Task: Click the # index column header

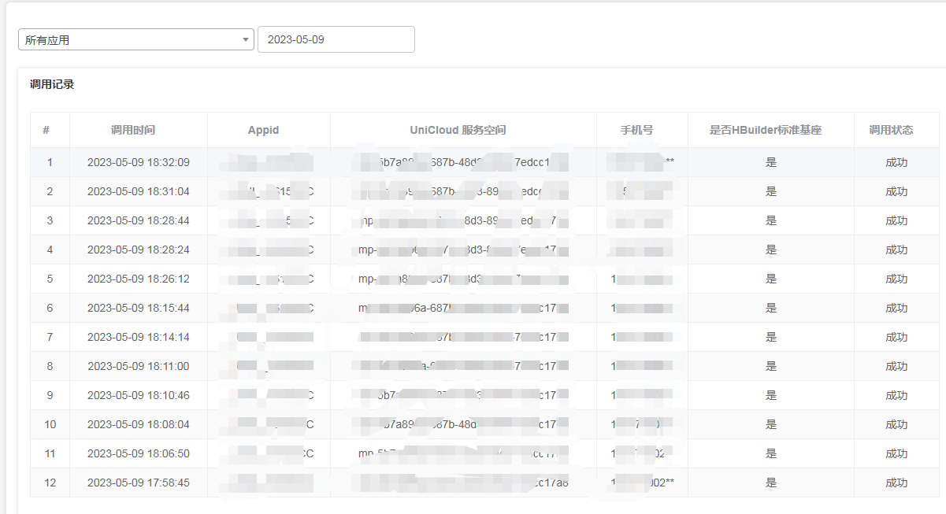Action: click(46, 130)
